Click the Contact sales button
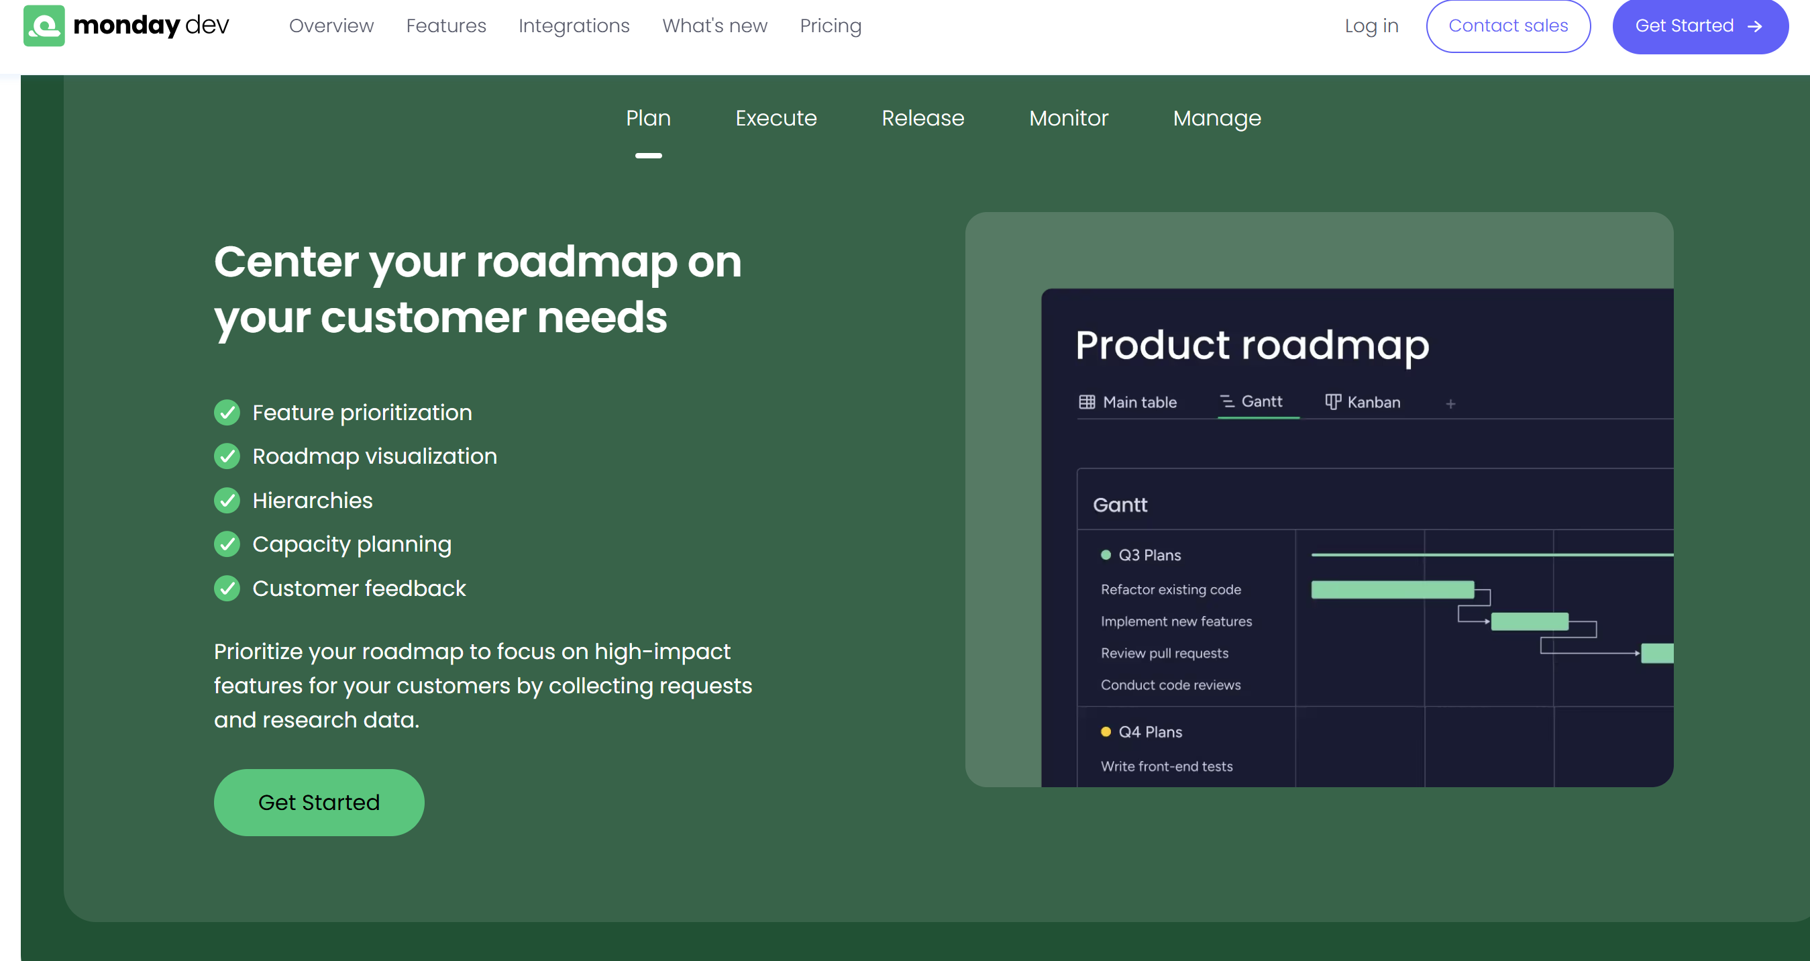The image size is (1810, 961). tap(1508, 26)
